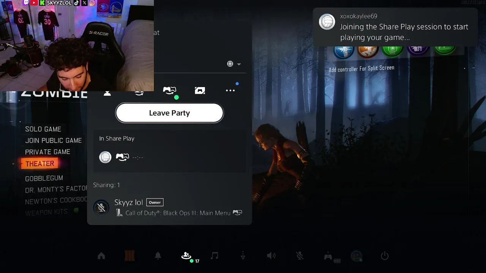Click the party member silhouette icon

click(x=107, y=93)
